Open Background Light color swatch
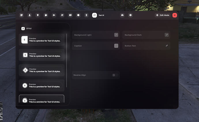 tap(116, 35)
